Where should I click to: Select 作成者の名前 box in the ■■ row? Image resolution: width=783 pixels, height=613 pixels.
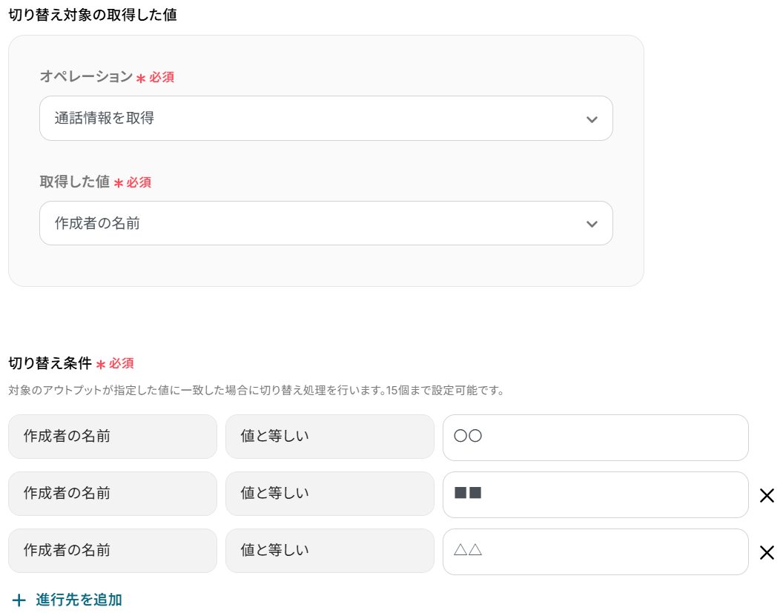(112, 494)
